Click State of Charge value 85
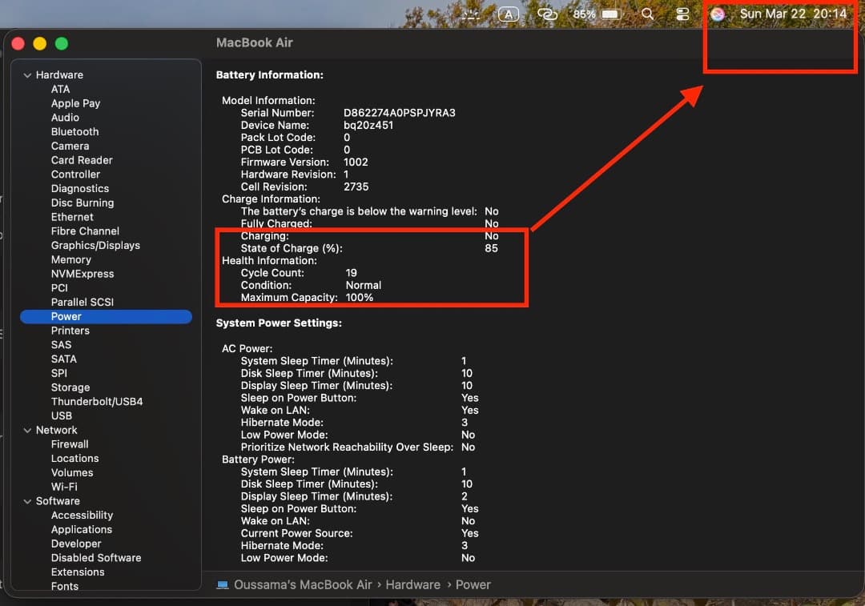Screen dimensions: 865x606 491,248
